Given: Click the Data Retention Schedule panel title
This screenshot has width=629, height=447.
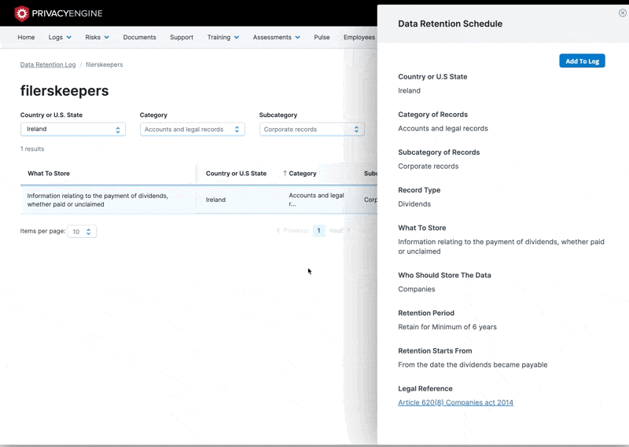Looking at the screenshot, I should [x=450, y=24].
